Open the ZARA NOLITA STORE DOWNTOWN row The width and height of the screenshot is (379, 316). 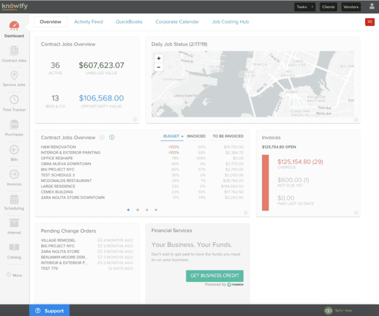142,197
